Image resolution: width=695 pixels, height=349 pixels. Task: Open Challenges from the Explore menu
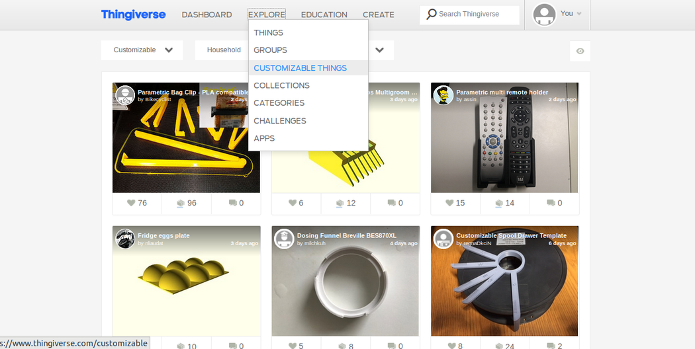click(x=279, y=121)
